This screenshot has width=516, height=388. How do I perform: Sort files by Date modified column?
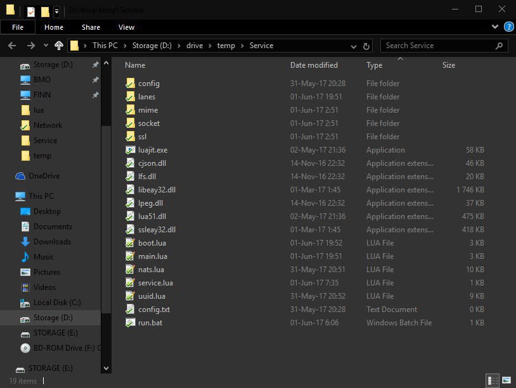pyautogui.click(x=314, y=65)
